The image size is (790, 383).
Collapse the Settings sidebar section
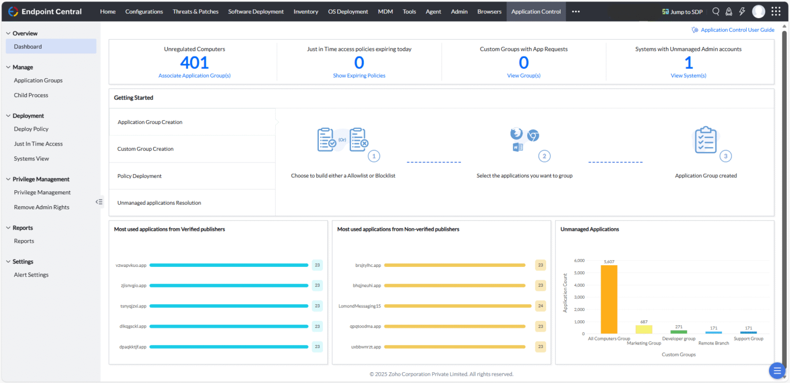tap(8, 262)
